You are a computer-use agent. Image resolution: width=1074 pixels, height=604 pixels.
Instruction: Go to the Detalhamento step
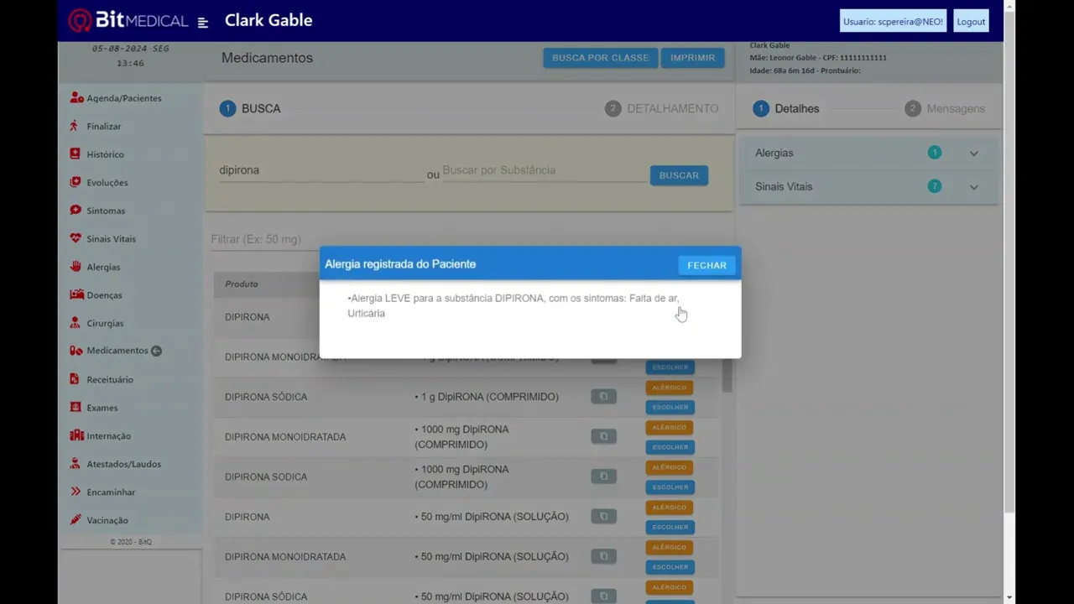[x=661, y=109]
